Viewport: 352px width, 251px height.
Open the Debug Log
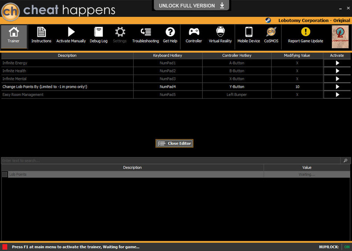pyautogui.click(x=98, y=35)
